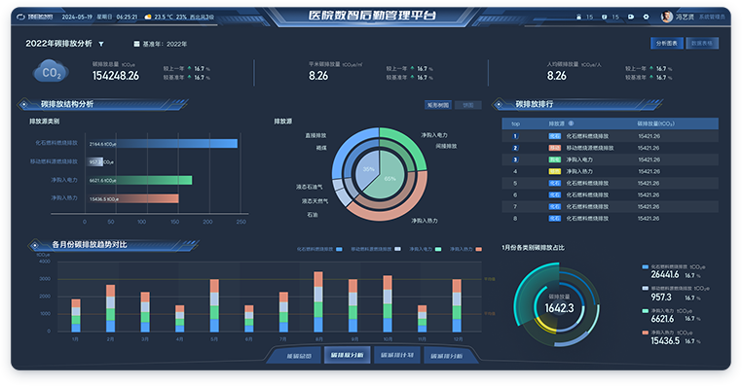Image resolution: width=742 pixels, height=386 pixels.
Task: Click the info icon beside 排放源 column header
Action: tap(571, 123)
